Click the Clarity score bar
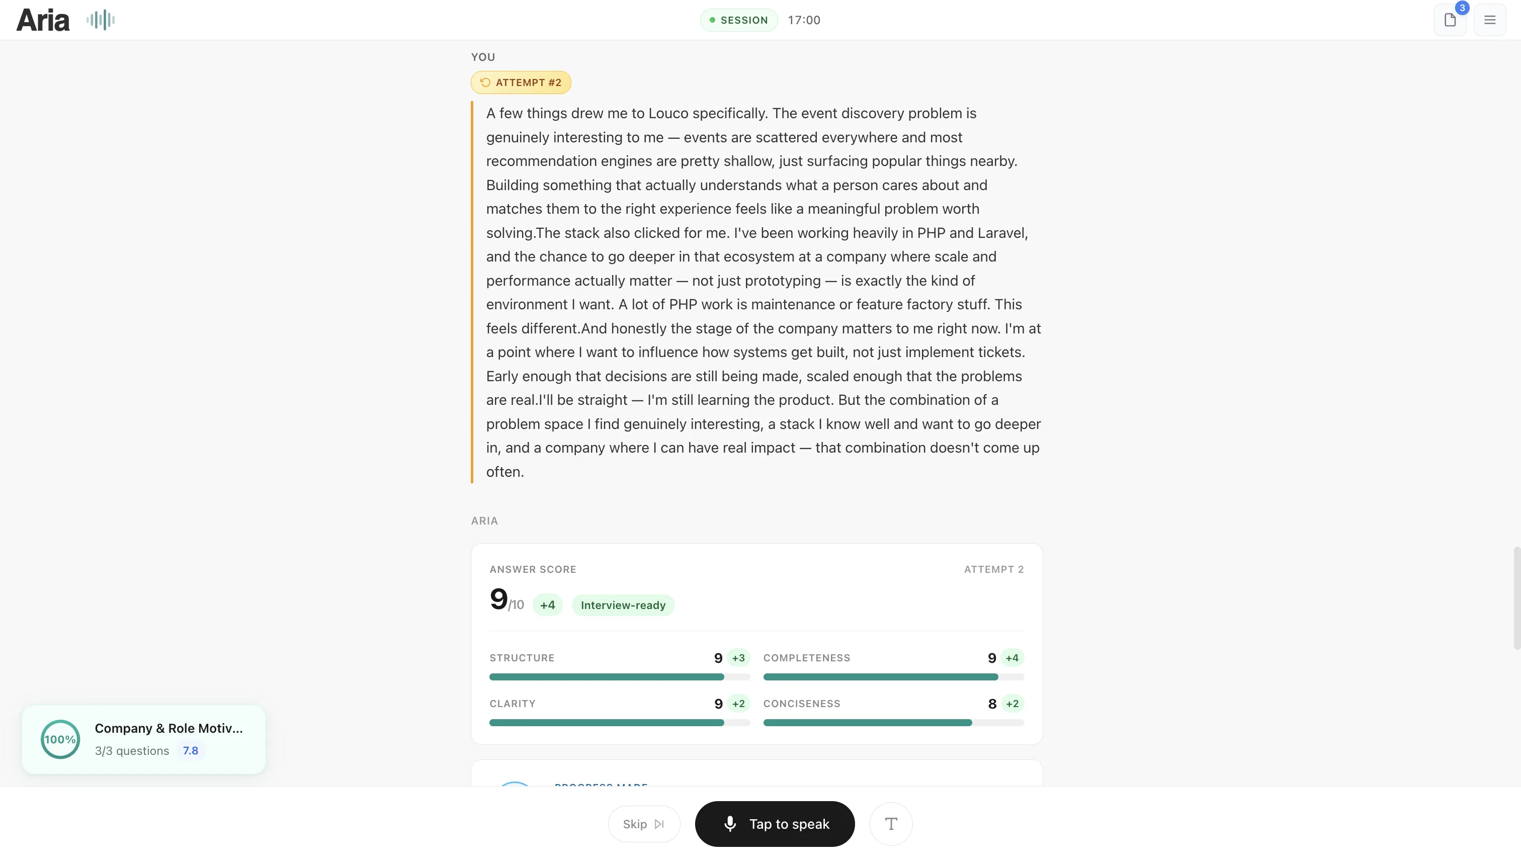 (619, 722)
